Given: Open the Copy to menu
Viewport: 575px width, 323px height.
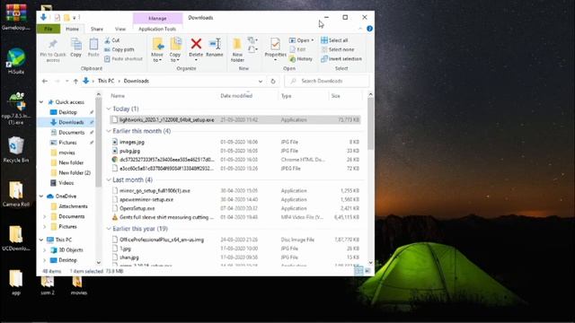Looking at the screenshot, I should (x=175, y=50).
